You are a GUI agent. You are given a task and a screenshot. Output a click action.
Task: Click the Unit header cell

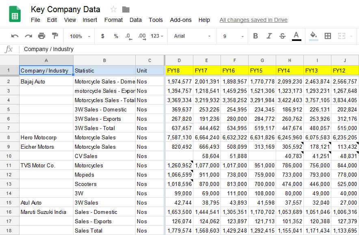[x=150, y=70]
